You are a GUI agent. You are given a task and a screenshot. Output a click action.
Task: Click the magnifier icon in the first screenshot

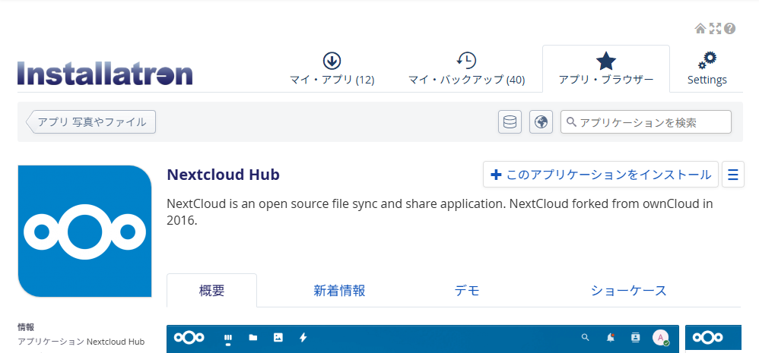[x=586, y=338]
